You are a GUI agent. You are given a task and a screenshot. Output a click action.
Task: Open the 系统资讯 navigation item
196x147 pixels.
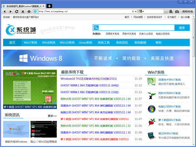[x=122, y=42]
